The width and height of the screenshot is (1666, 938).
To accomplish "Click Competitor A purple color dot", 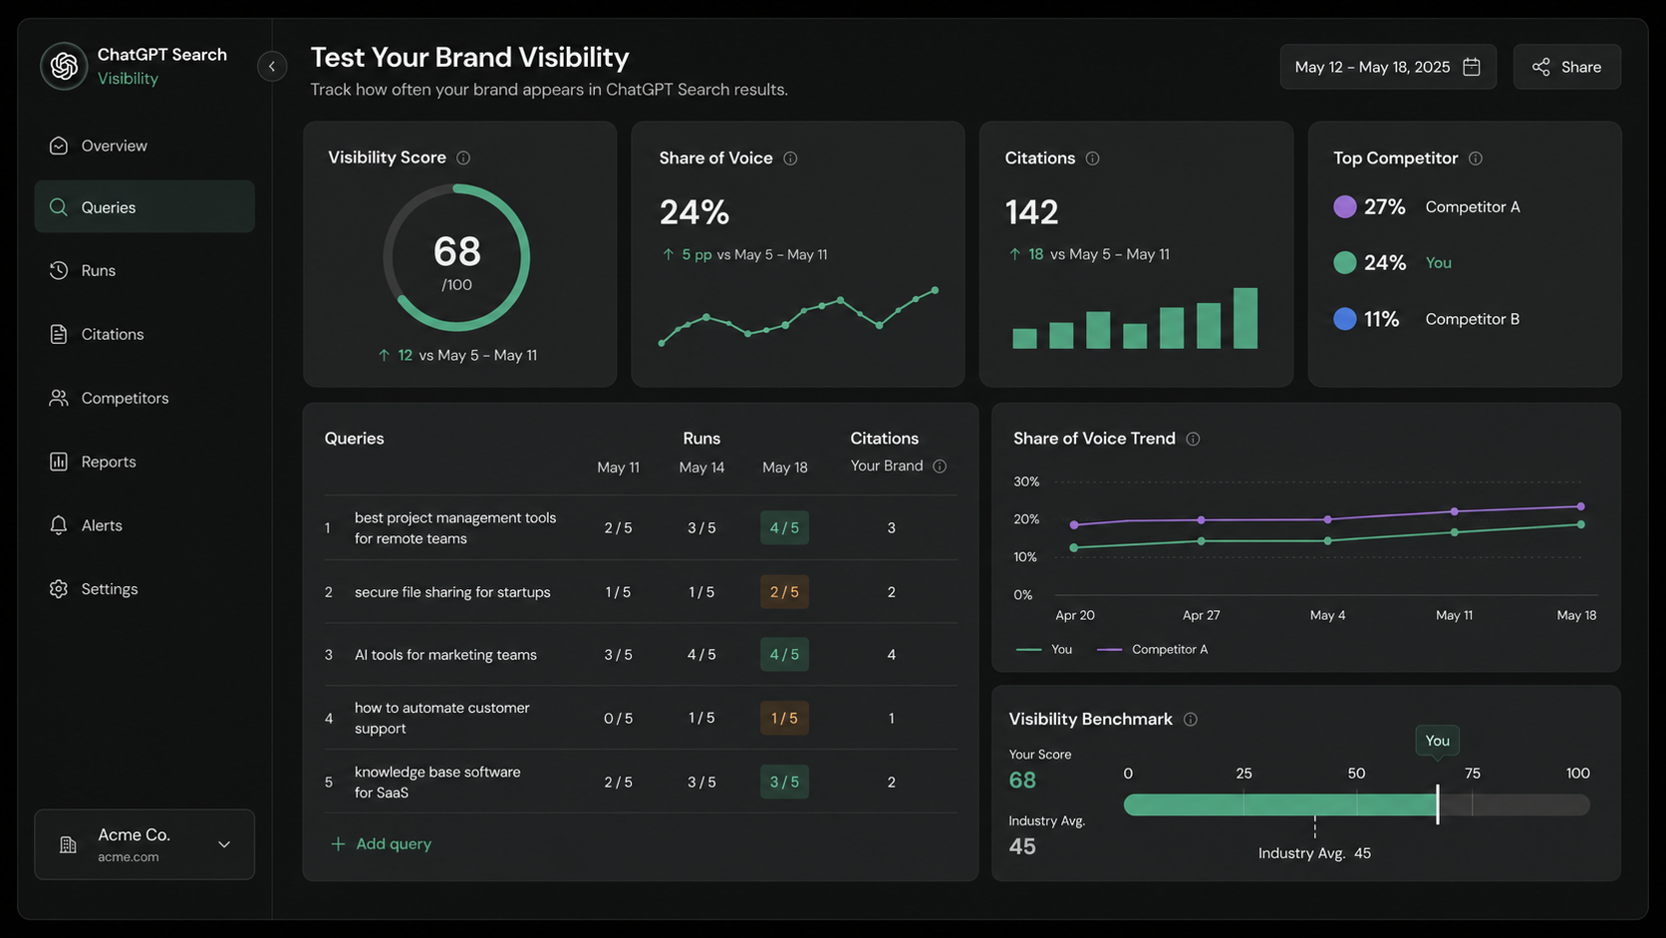I will [x=1345, y=206].
